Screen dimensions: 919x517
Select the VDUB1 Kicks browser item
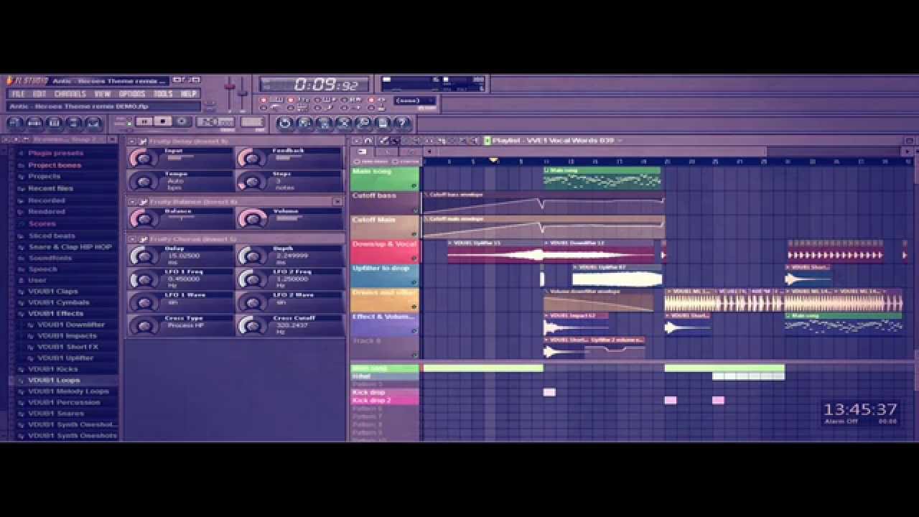click(x=52, y=369)
